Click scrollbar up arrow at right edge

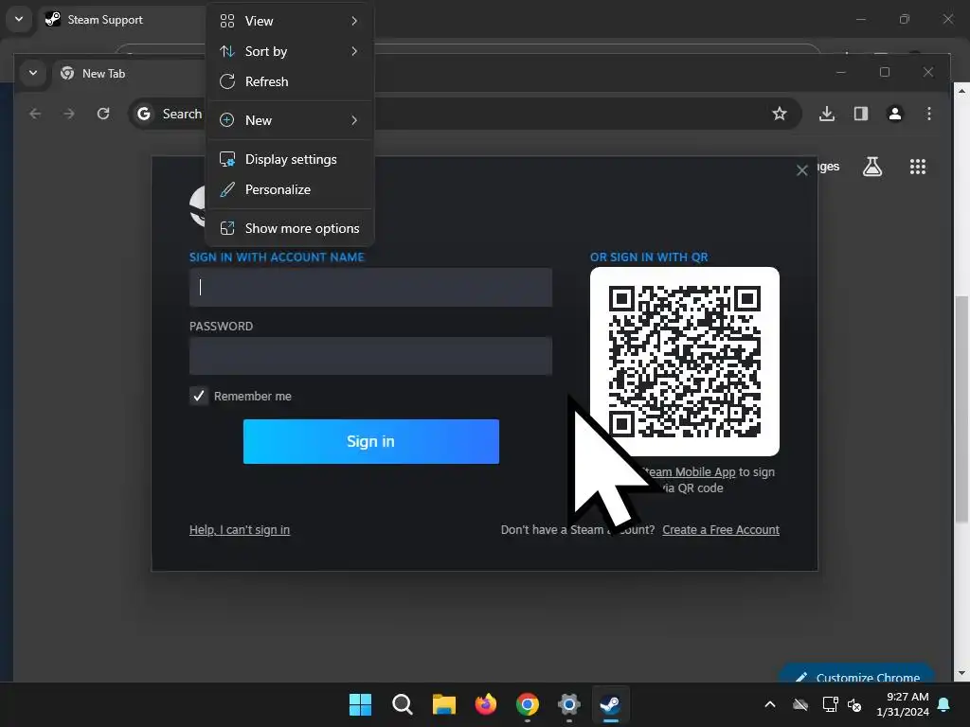(x=961, y=91)
